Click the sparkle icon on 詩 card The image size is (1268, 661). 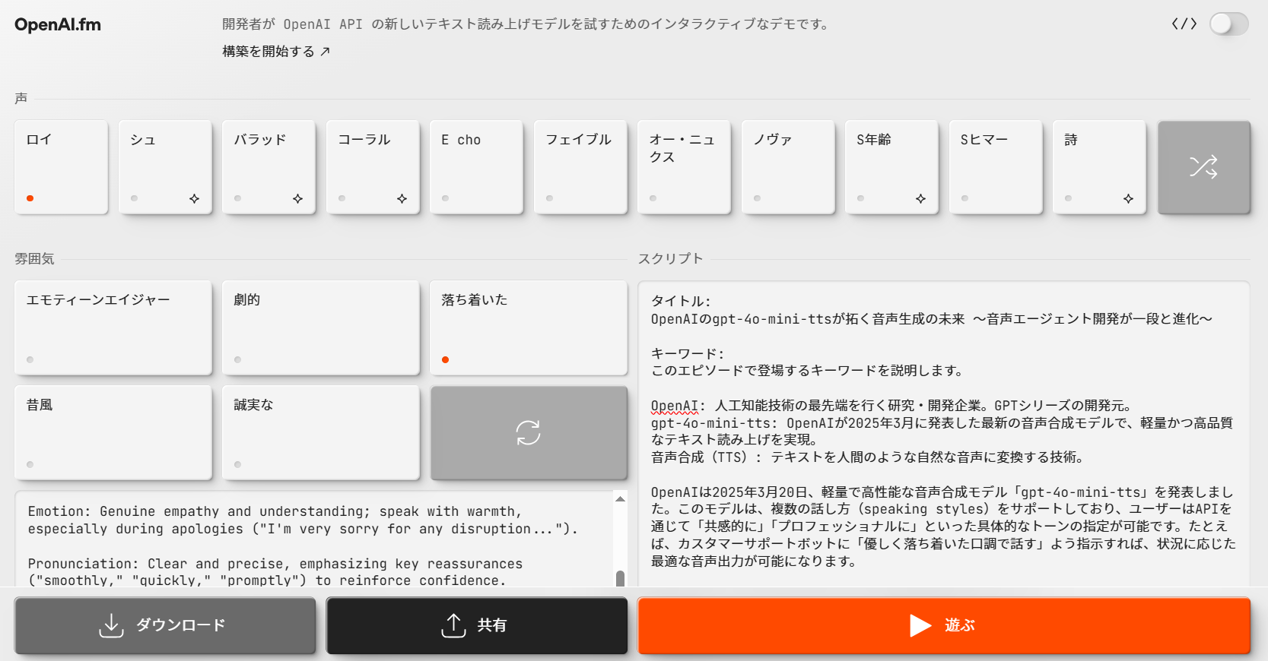pos(1129,198)
